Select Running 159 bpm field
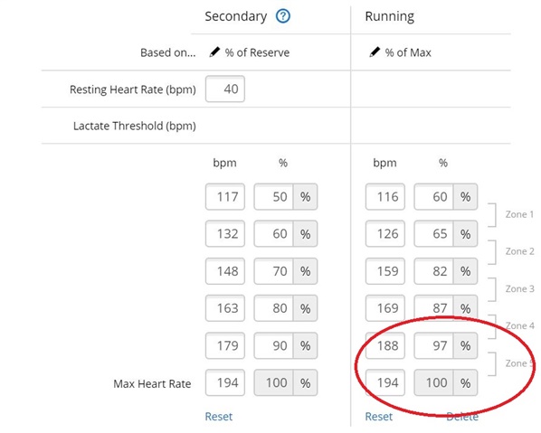 [x=385, y=271]
